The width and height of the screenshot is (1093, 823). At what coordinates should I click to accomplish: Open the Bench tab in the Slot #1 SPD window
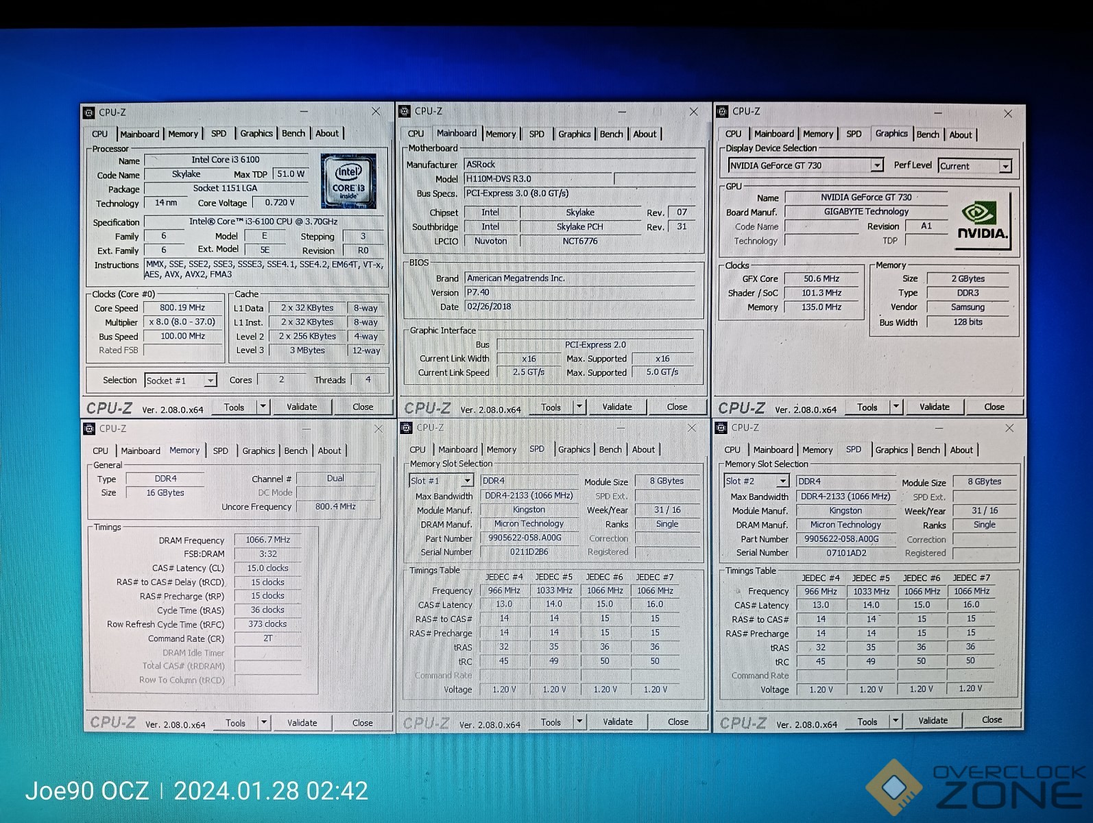(x=610, y=450)
